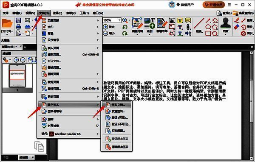Expand the 水印 watermark submenu
Image resolution: width=255 pixels, height=162 pixels.
(x=69, y=27)
